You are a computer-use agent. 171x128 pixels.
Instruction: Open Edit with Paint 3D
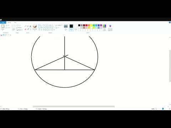110,28
